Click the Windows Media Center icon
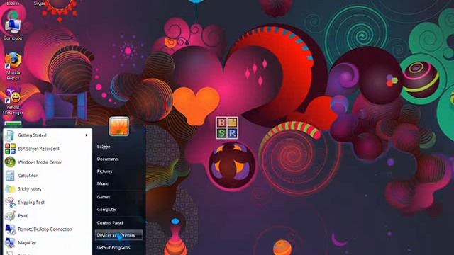This screenshot has height=255, width=454. [10, 162]
